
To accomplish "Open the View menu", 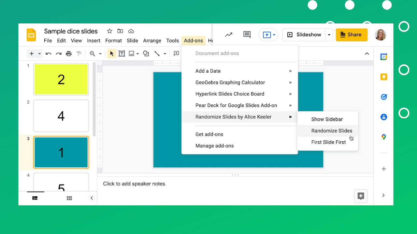I will [76, 41].
